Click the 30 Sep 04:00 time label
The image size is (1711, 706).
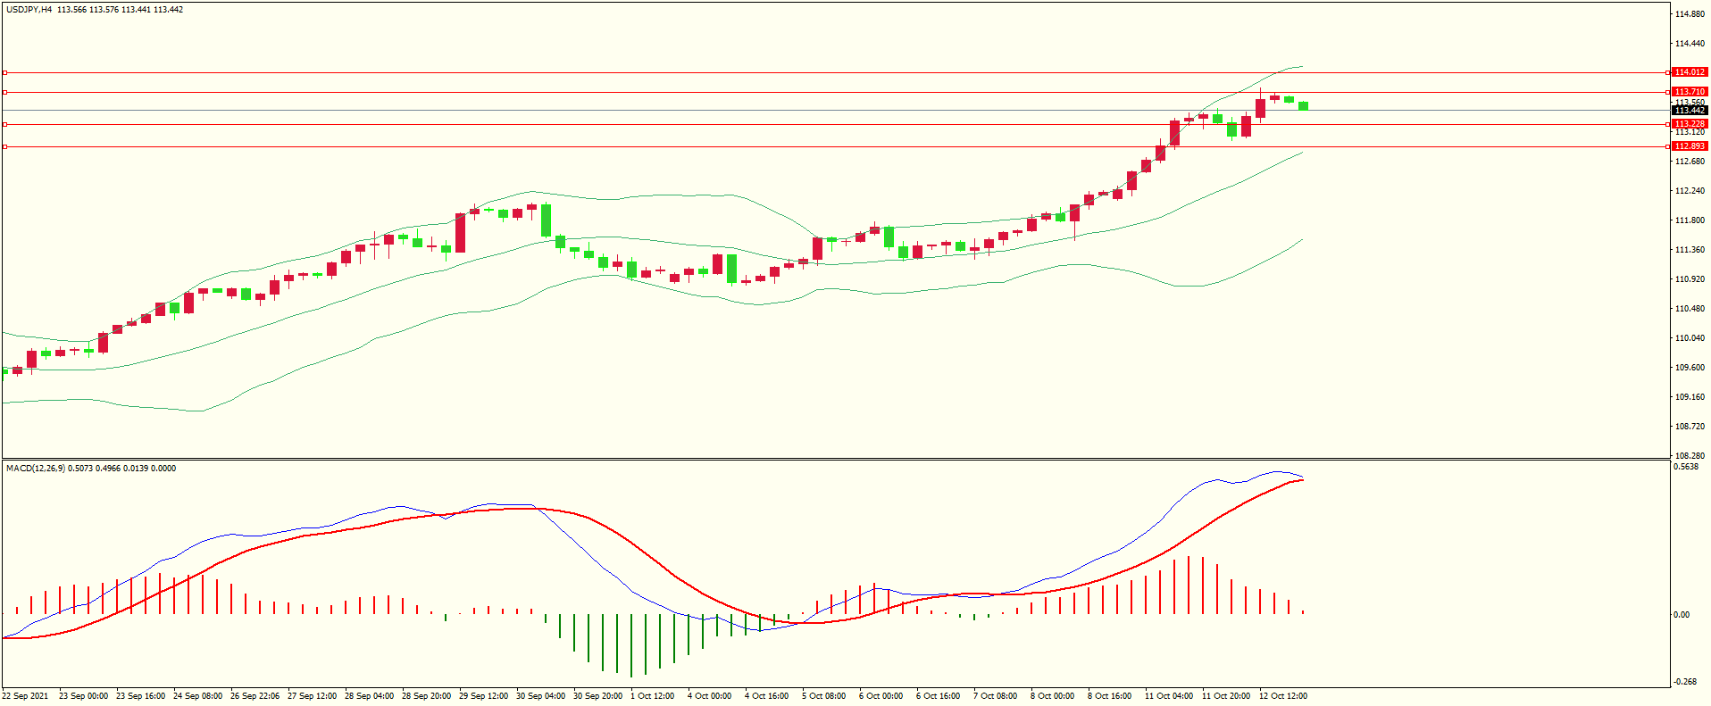(x=540, y=696)
